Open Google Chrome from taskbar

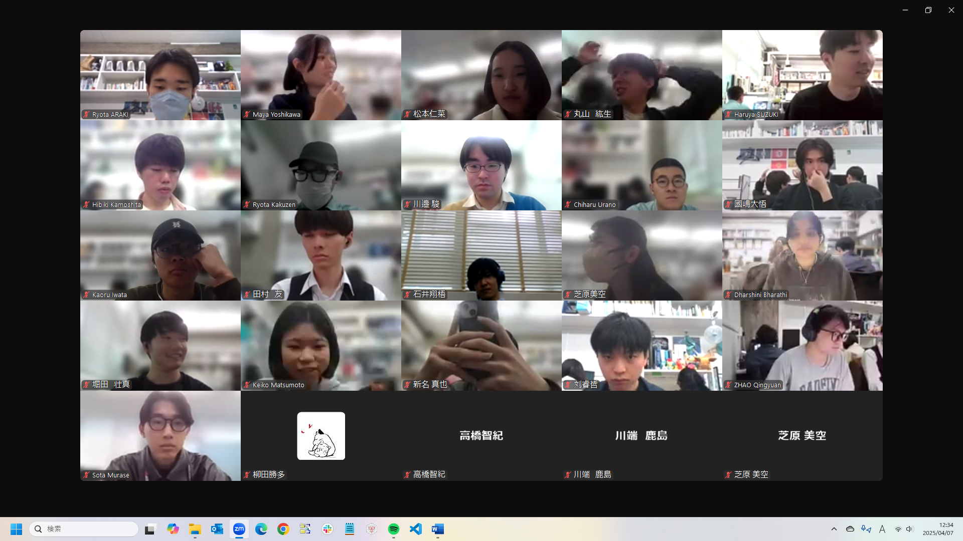coord(283,529)
